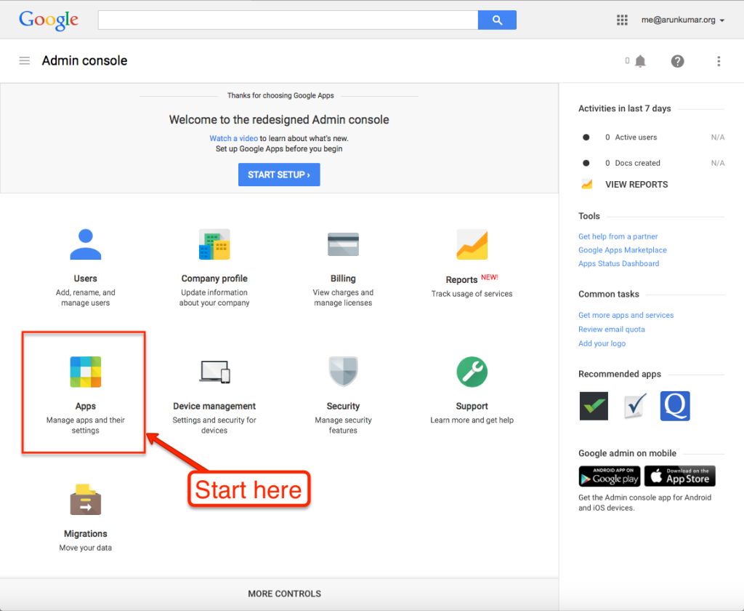
Task: Follow the Watch a video link
Action: tap(233, 138)
